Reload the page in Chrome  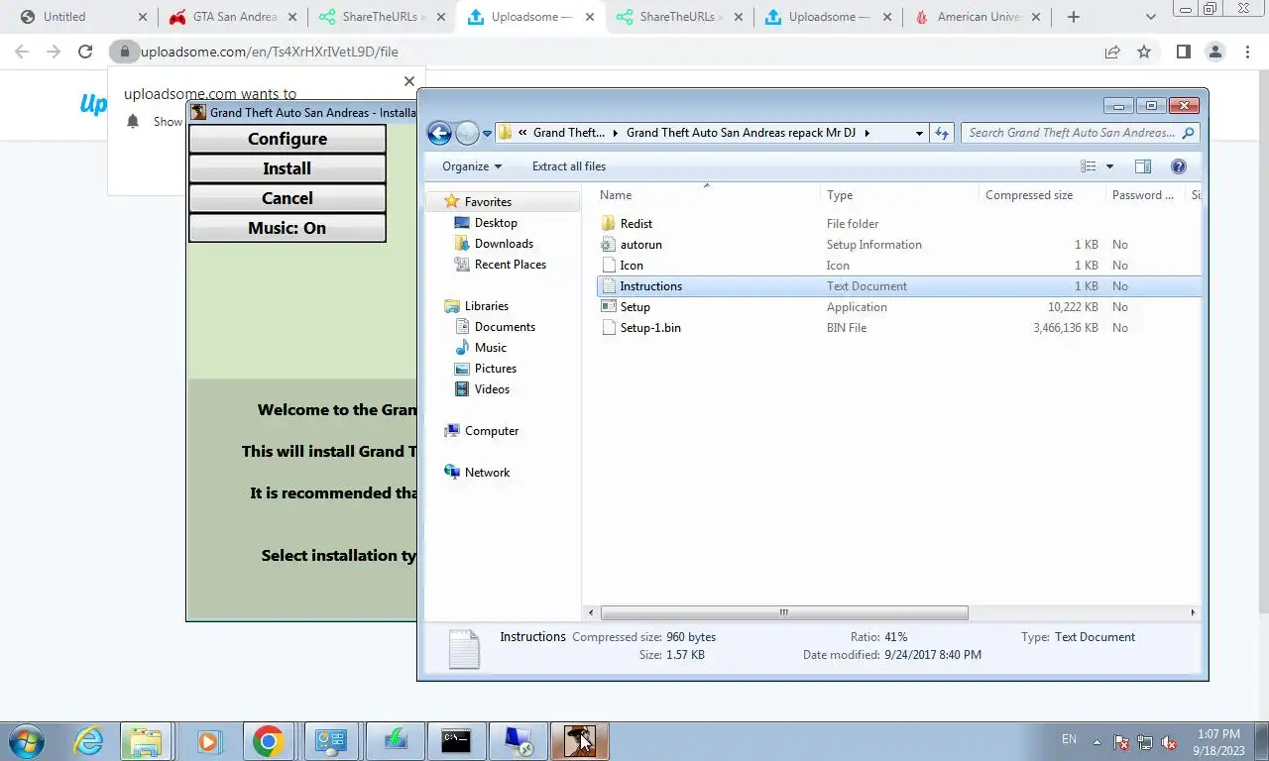point(85,52)
